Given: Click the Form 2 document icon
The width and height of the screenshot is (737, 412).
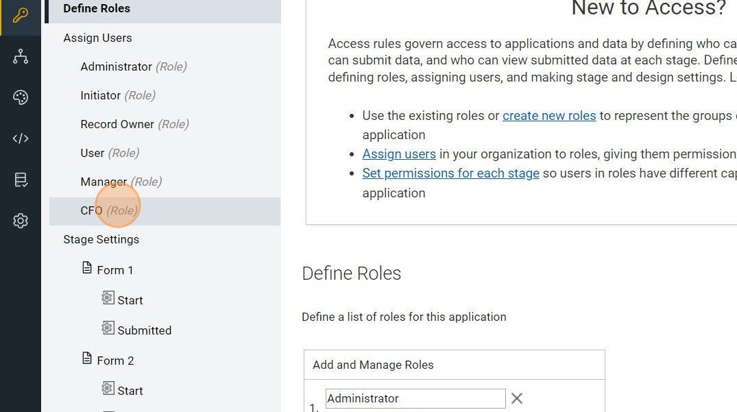Looking at the screenshot, I should 87,358.
